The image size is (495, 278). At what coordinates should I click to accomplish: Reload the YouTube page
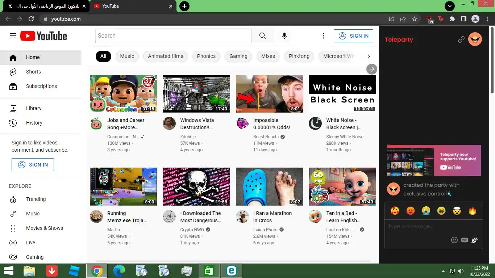(x=31, y=19)
